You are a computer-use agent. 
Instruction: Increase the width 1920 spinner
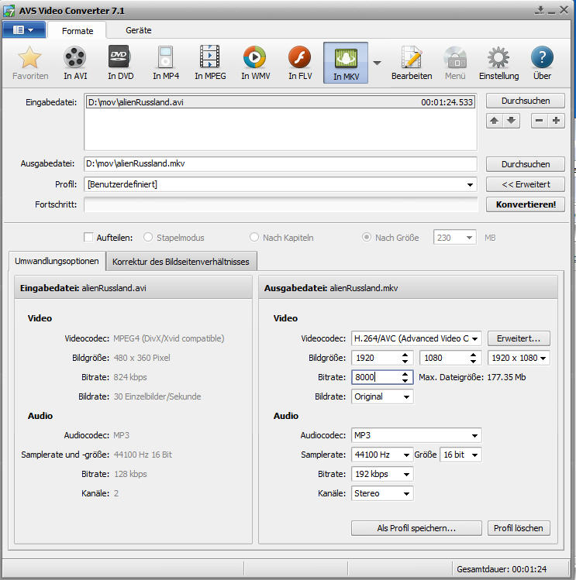pos(405,355)
